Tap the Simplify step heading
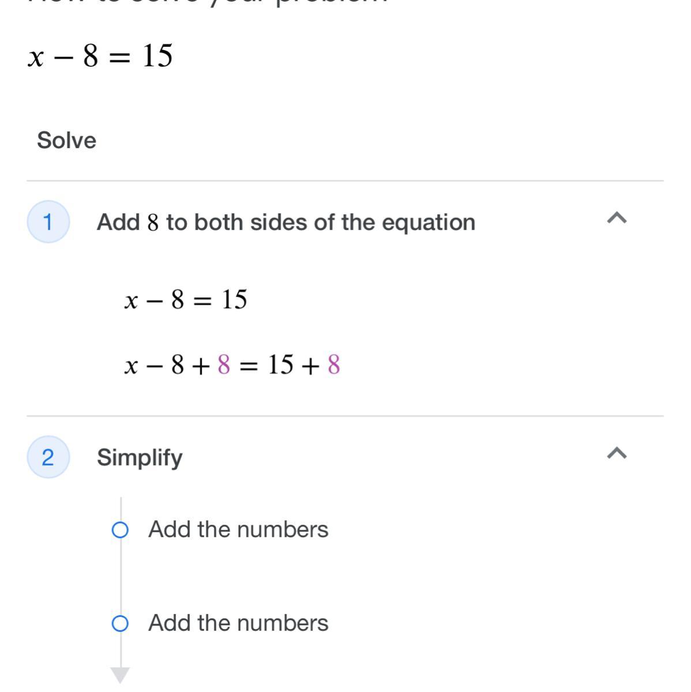This screenshot has width=691, height=692. click(140, 457)
